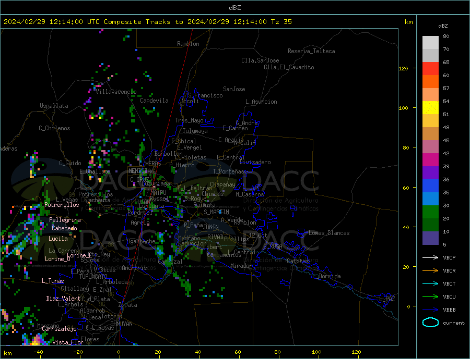470x359 pixels.
Task: Click the Clla.El_Cavadito label
Action: click(289, 67)
